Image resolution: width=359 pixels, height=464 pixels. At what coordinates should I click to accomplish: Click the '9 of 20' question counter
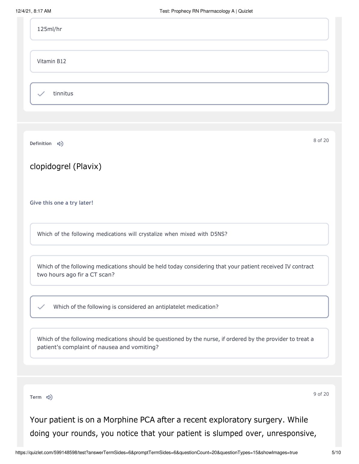[321, 394]
